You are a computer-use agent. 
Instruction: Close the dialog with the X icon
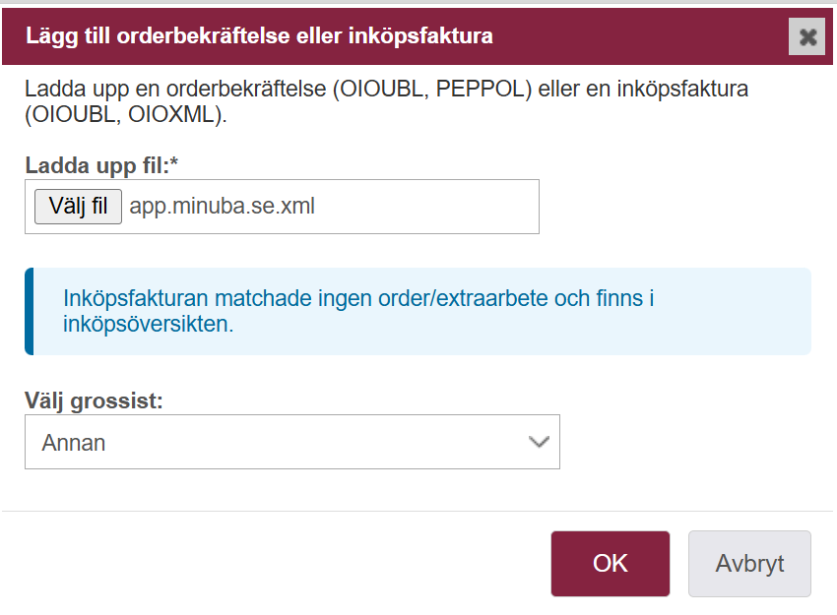click(807, 37)
